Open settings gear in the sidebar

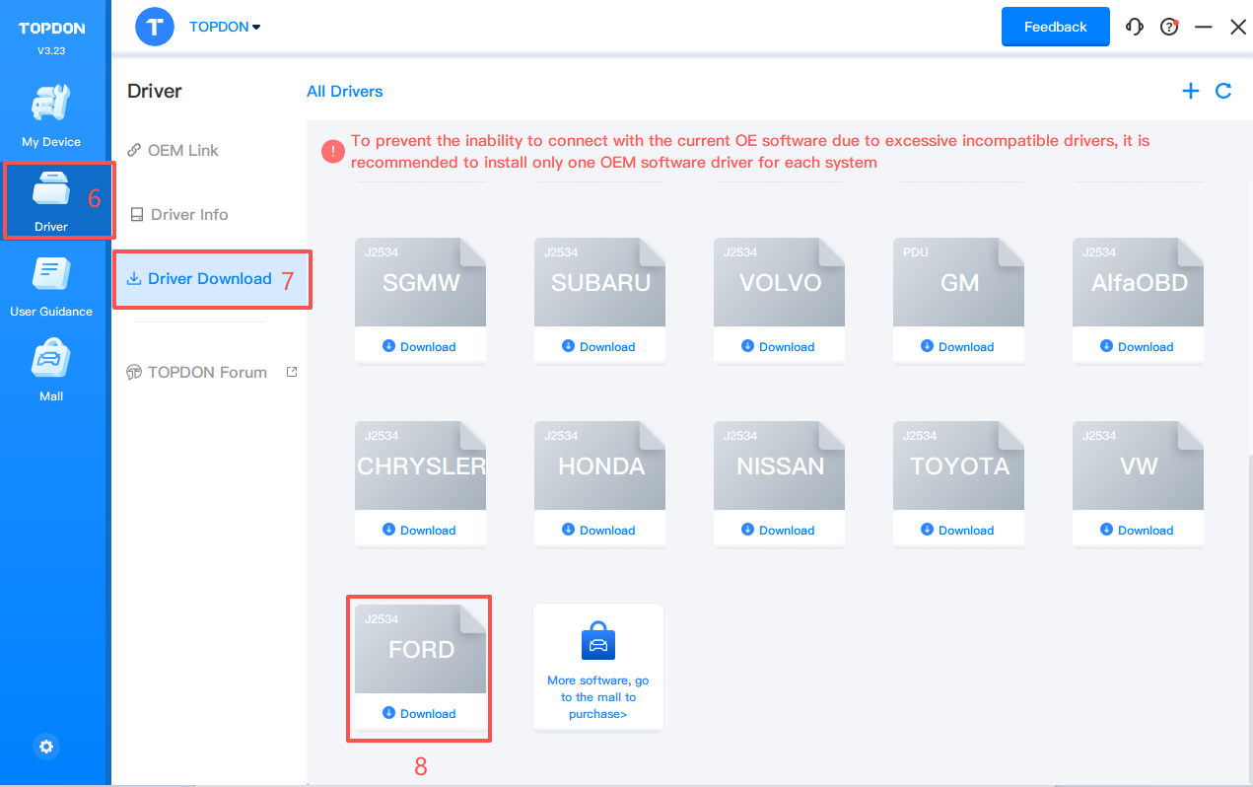pos(46,747)
